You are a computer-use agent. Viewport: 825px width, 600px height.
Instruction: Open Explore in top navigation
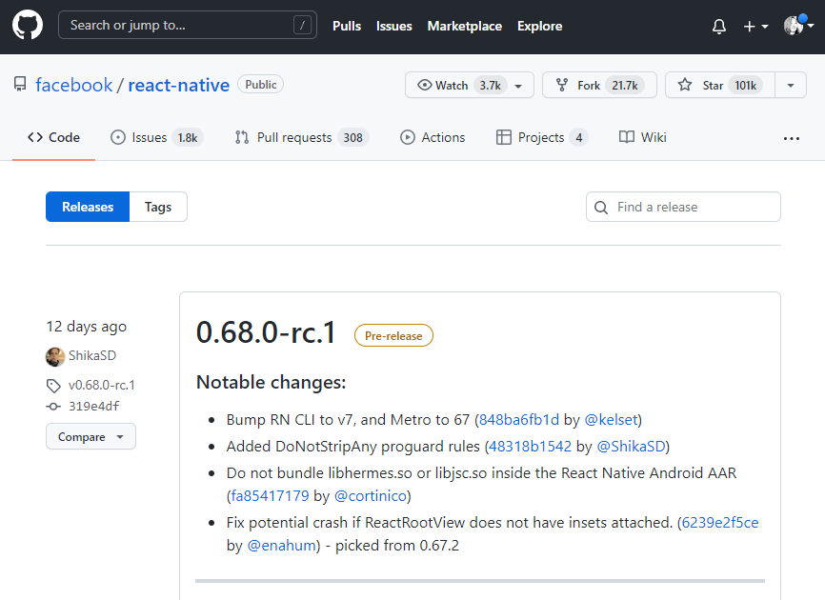click(x=540, y=26)
